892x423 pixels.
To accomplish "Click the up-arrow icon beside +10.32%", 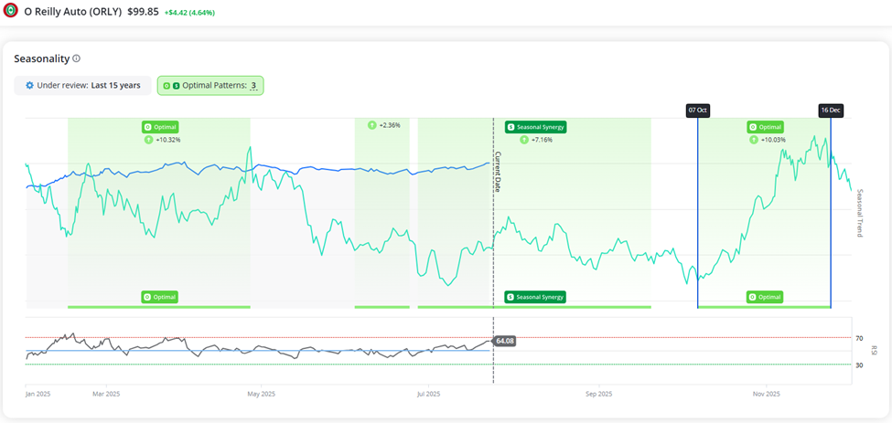I will [x=148, y=140].
